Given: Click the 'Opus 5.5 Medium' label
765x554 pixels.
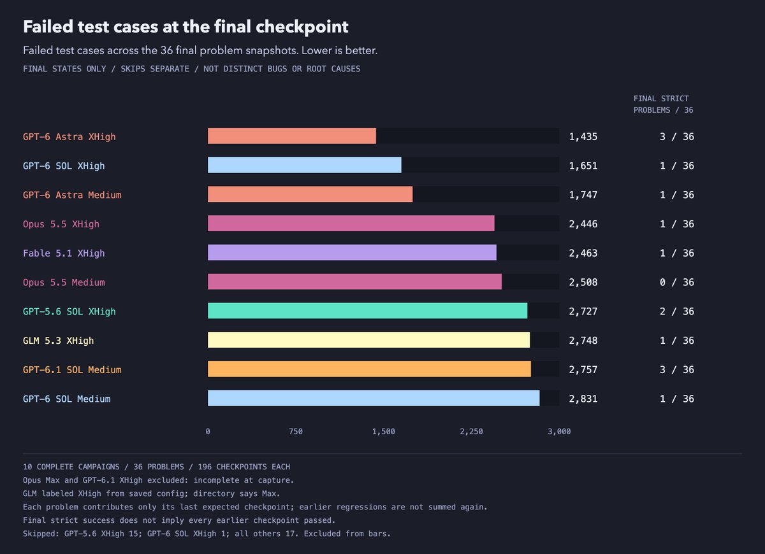Looking at the screenshot, I should point(64,283).
